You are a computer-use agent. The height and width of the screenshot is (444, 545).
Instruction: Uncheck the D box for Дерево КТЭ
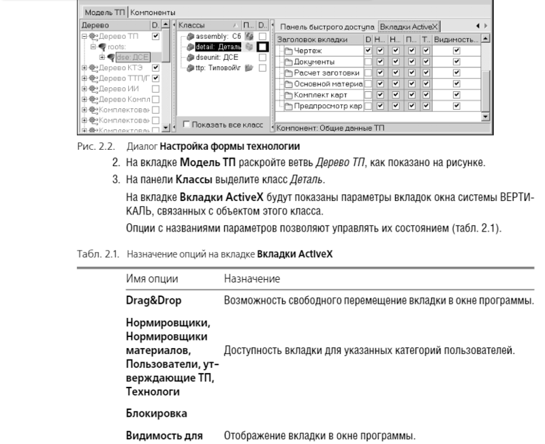(156, 67)
